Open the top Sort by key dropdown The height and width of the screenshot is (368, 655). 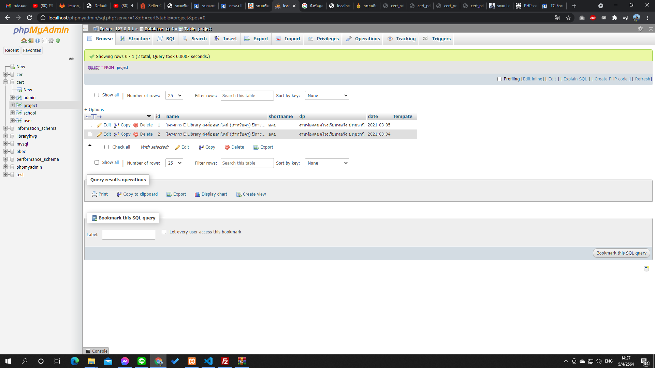coord(327,96)
